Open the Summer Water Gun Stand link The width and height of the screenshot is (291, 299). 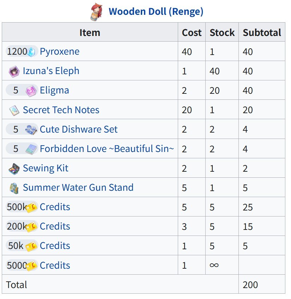point(78,188)
